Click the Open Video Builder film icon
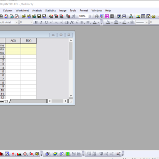159x159 pixels. tap(112, 16)
